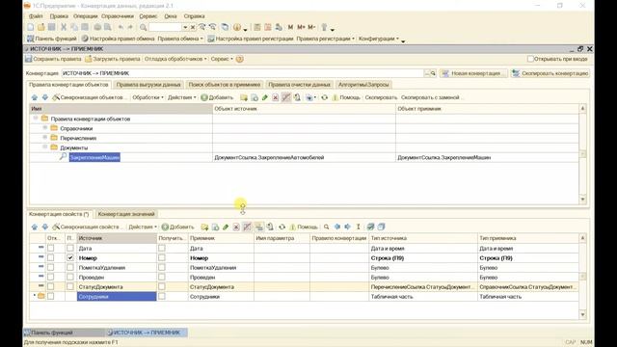Image resolution: width=617 pixels, height=347 pixels.
Task: Open 'Правила регистрации' dropdown menu
Action: 326,39
